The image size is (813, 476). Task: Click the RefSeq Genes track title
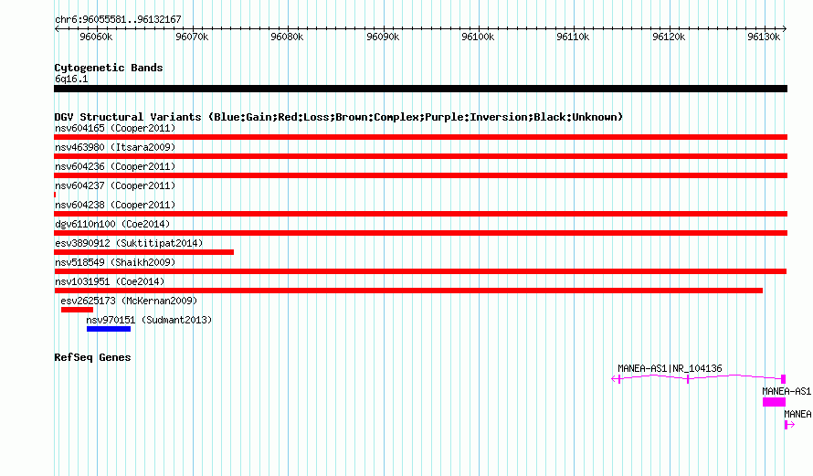tap(92, 357)
